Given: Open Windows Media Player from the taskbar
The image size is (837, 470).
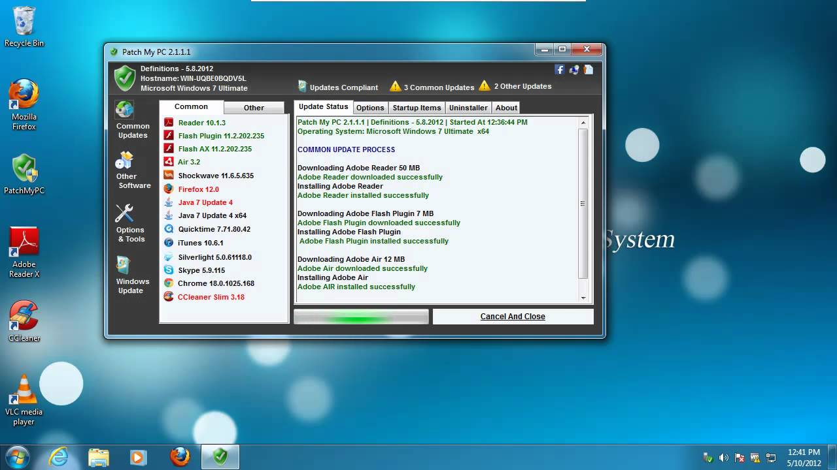Looking at the screenshot, I should pos(138,457).
